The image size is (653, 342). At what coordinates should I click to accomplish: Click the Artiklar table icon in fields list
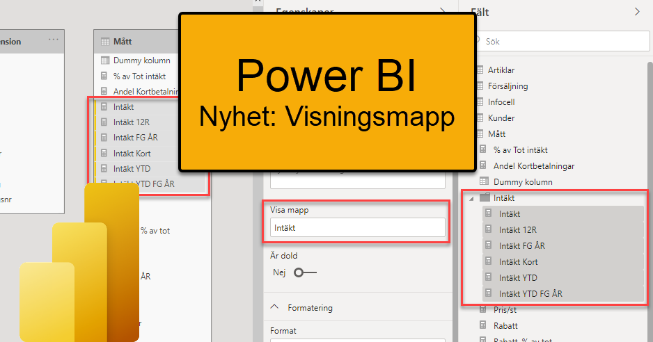pyautogui.click(x=479, y=70)
